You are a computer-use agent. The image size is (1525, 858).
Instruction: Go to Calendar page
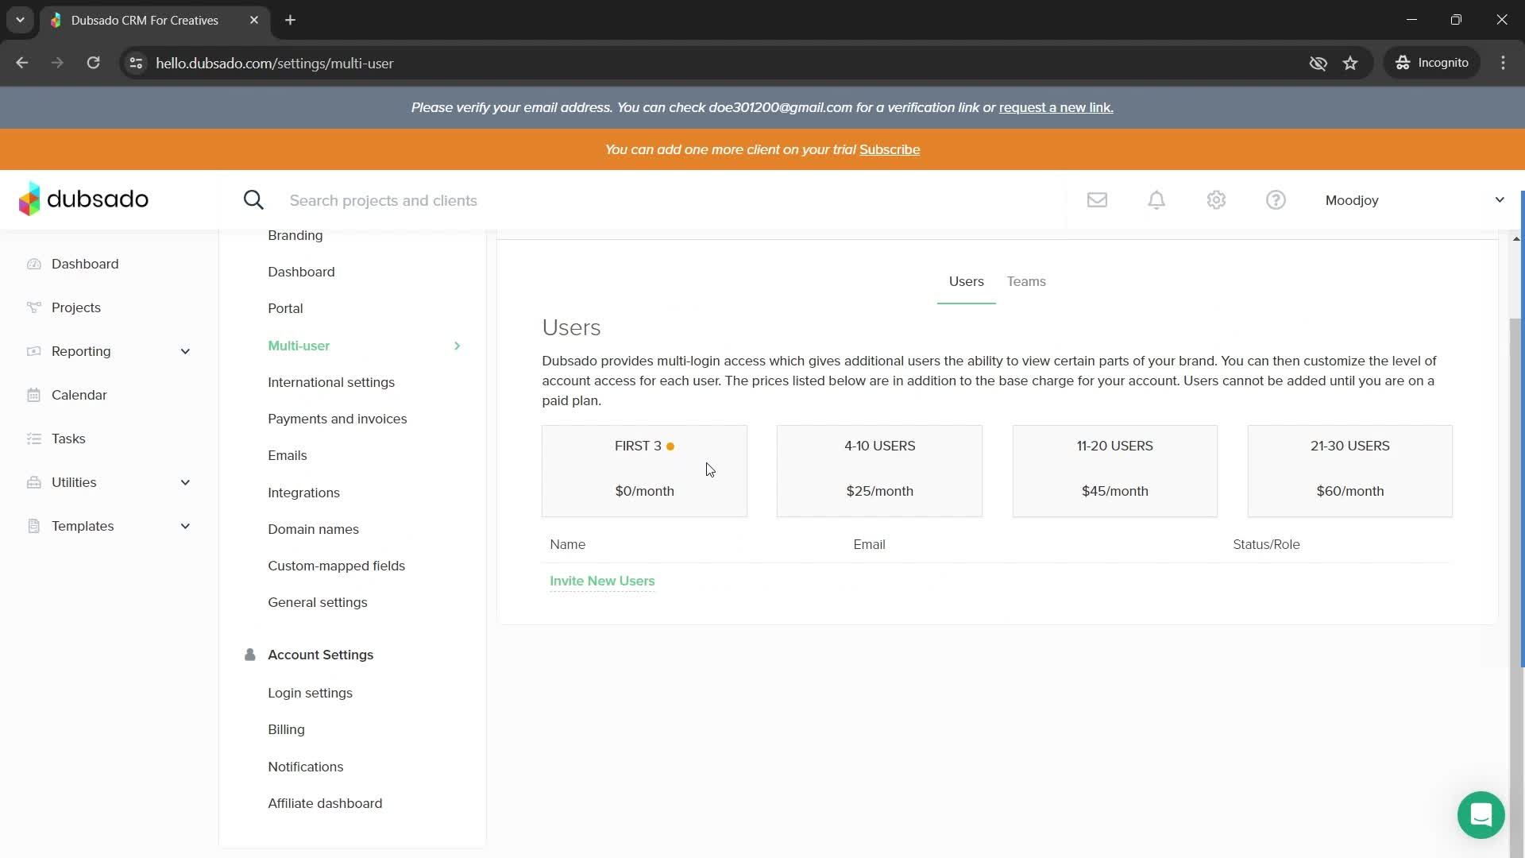point(79,395)
